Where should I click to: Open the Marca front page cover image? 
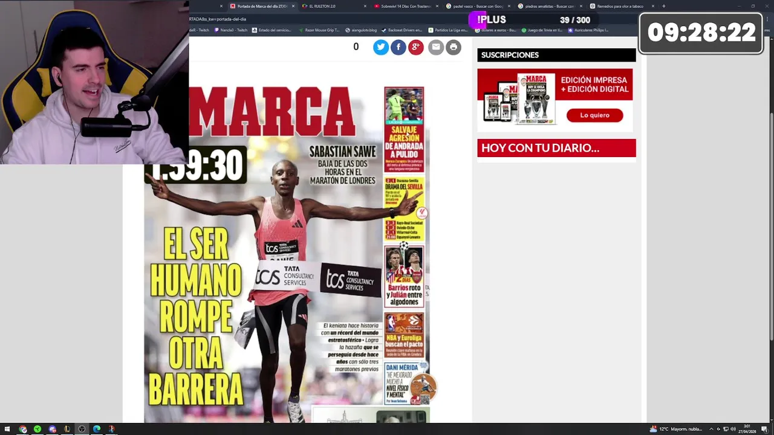coord(287,254)
